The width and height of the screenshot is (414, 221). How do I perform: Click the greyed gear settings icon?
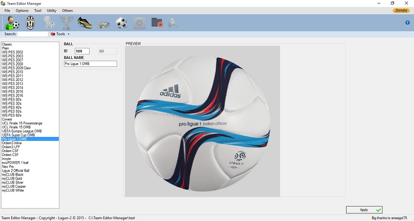click(139, 23)
